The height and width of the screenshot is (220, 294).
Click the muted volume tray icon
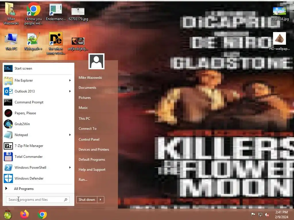point(267,215)
